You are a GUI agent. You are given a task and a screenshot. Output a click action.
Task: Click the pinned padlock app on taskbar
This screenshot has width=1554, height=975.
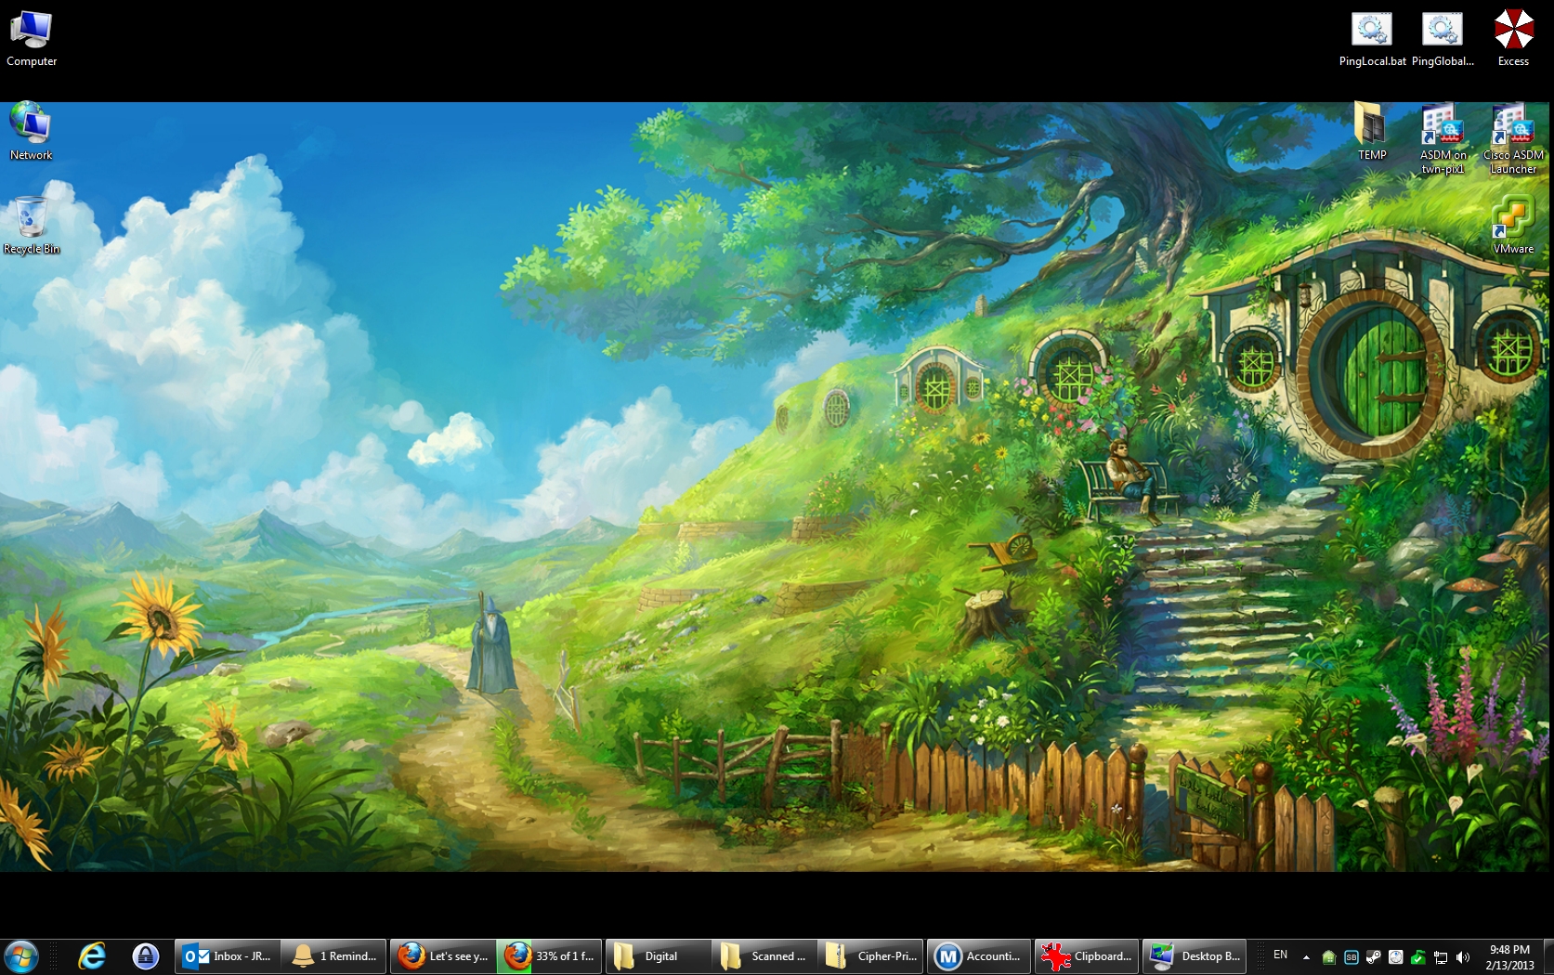click(145, 956)
